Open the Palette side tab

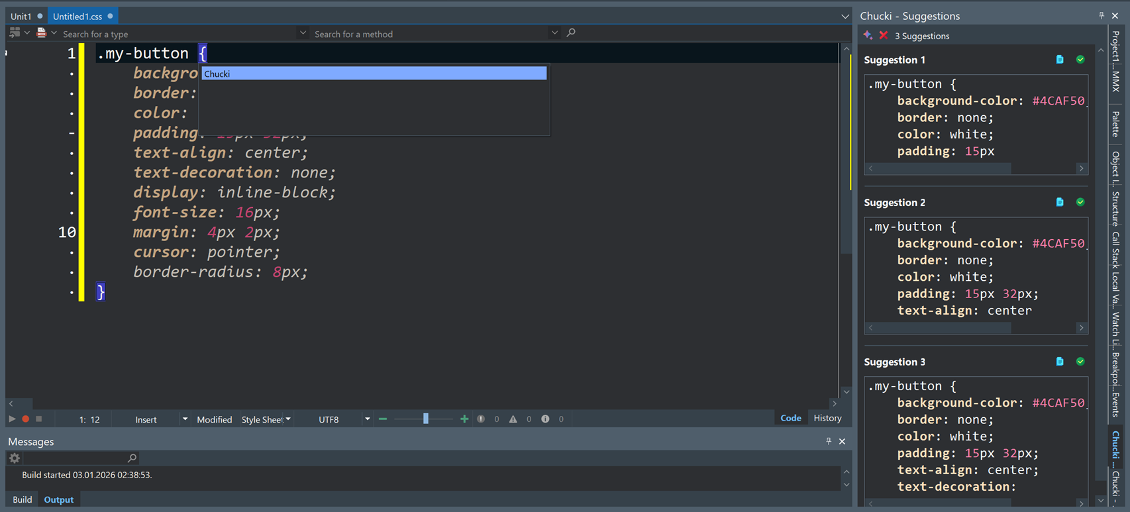tap(1115, 124)
